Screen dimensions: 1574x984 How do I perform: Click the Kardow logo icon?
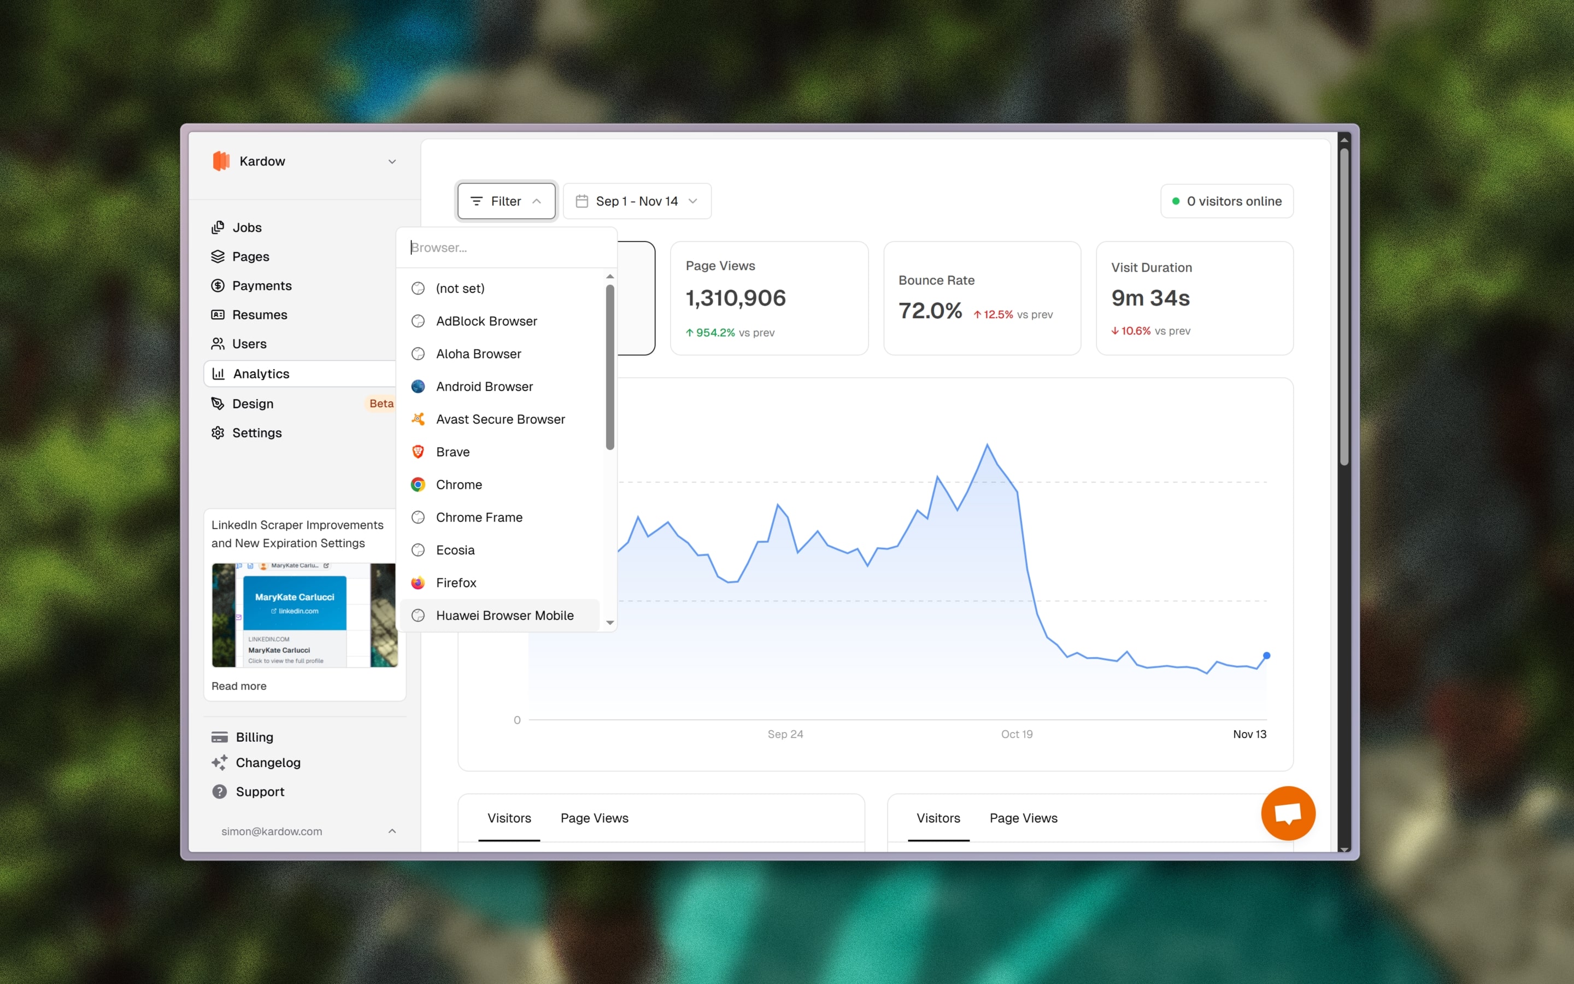(x=220, y=161)
